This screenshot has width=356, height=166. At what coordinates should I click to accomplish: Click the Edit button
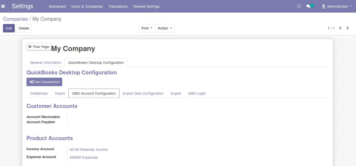click(x=9, y=28)
